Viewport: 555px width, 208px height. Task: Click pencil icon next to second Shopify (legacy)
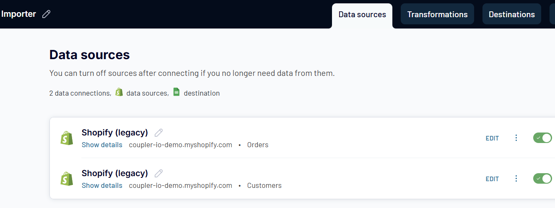coord(158,174)
